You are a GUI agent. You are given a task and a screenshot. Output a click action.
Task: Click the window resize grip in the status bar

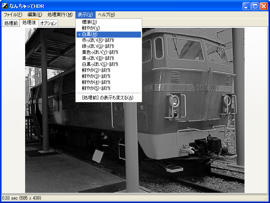tap(266, 199)
